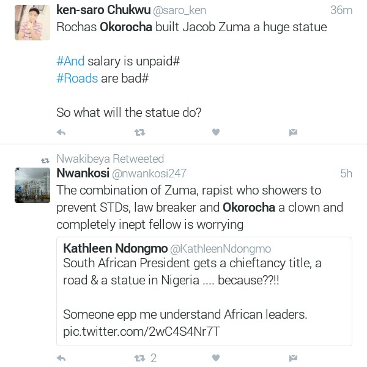Open @KathleenNdongmo's profile handle
The width and height of the screenshot is (367, 367).
coord(220,249)
